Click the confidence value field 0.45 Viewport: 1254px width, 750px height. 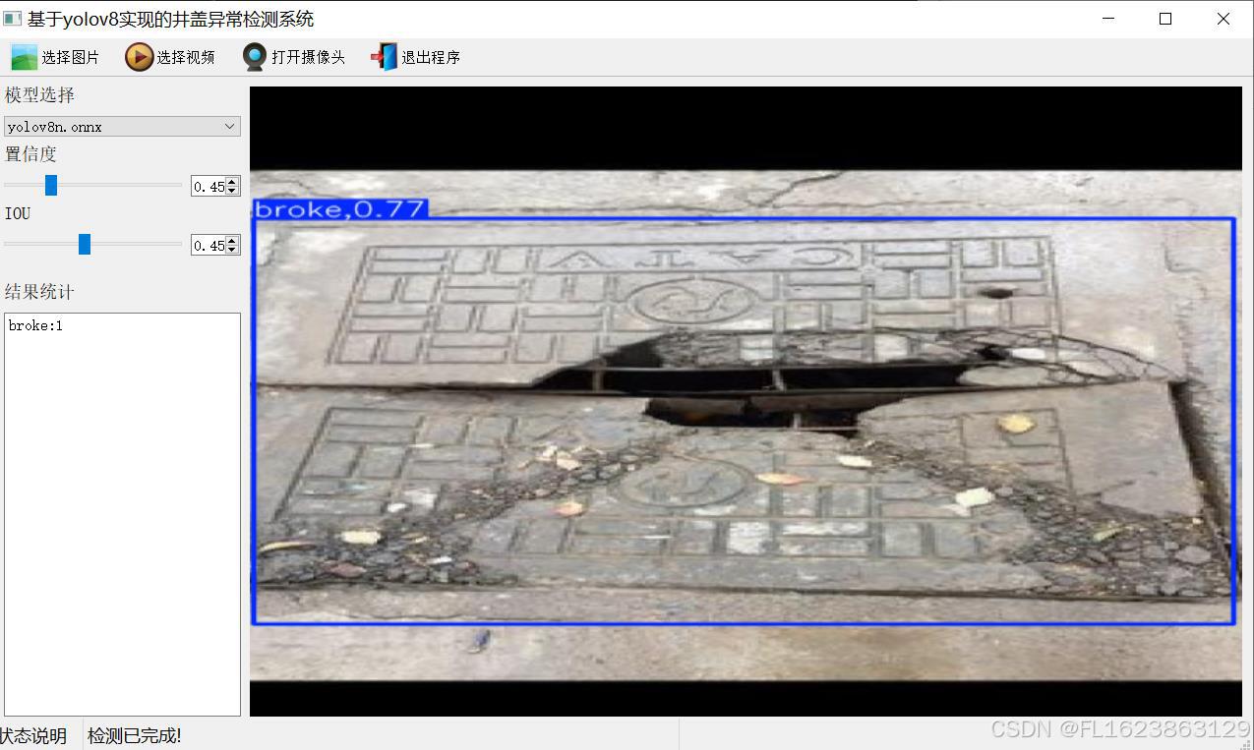[209, 186]
